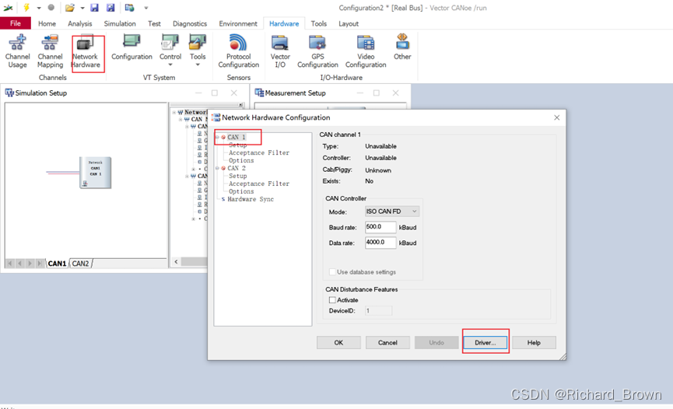The width and height of the screenshot is (673, 409).
Task: Collapse the CAN 2 tree node
Action: (x=217, y=168)
